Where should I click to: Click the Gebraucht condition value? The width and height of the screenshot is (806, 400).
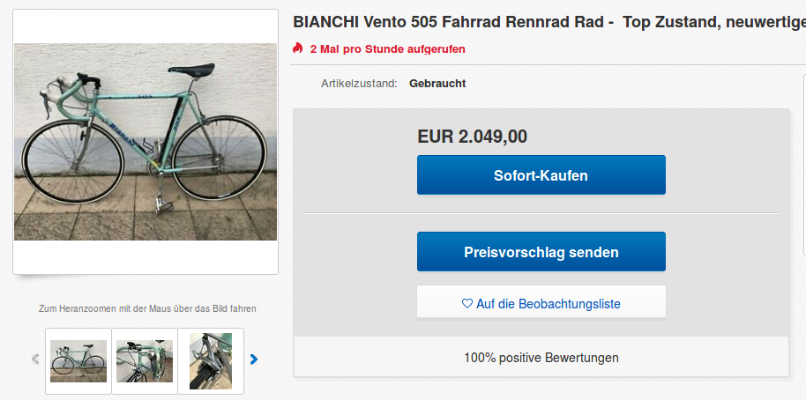437,84
